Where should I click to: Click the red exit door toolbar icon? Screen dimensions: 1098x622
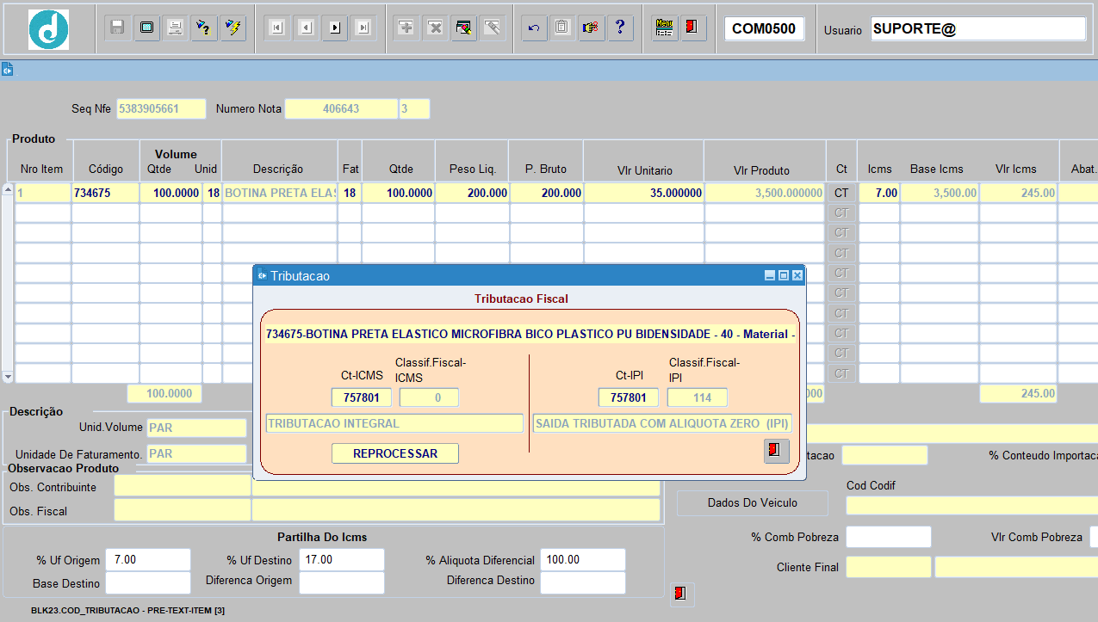692,28
